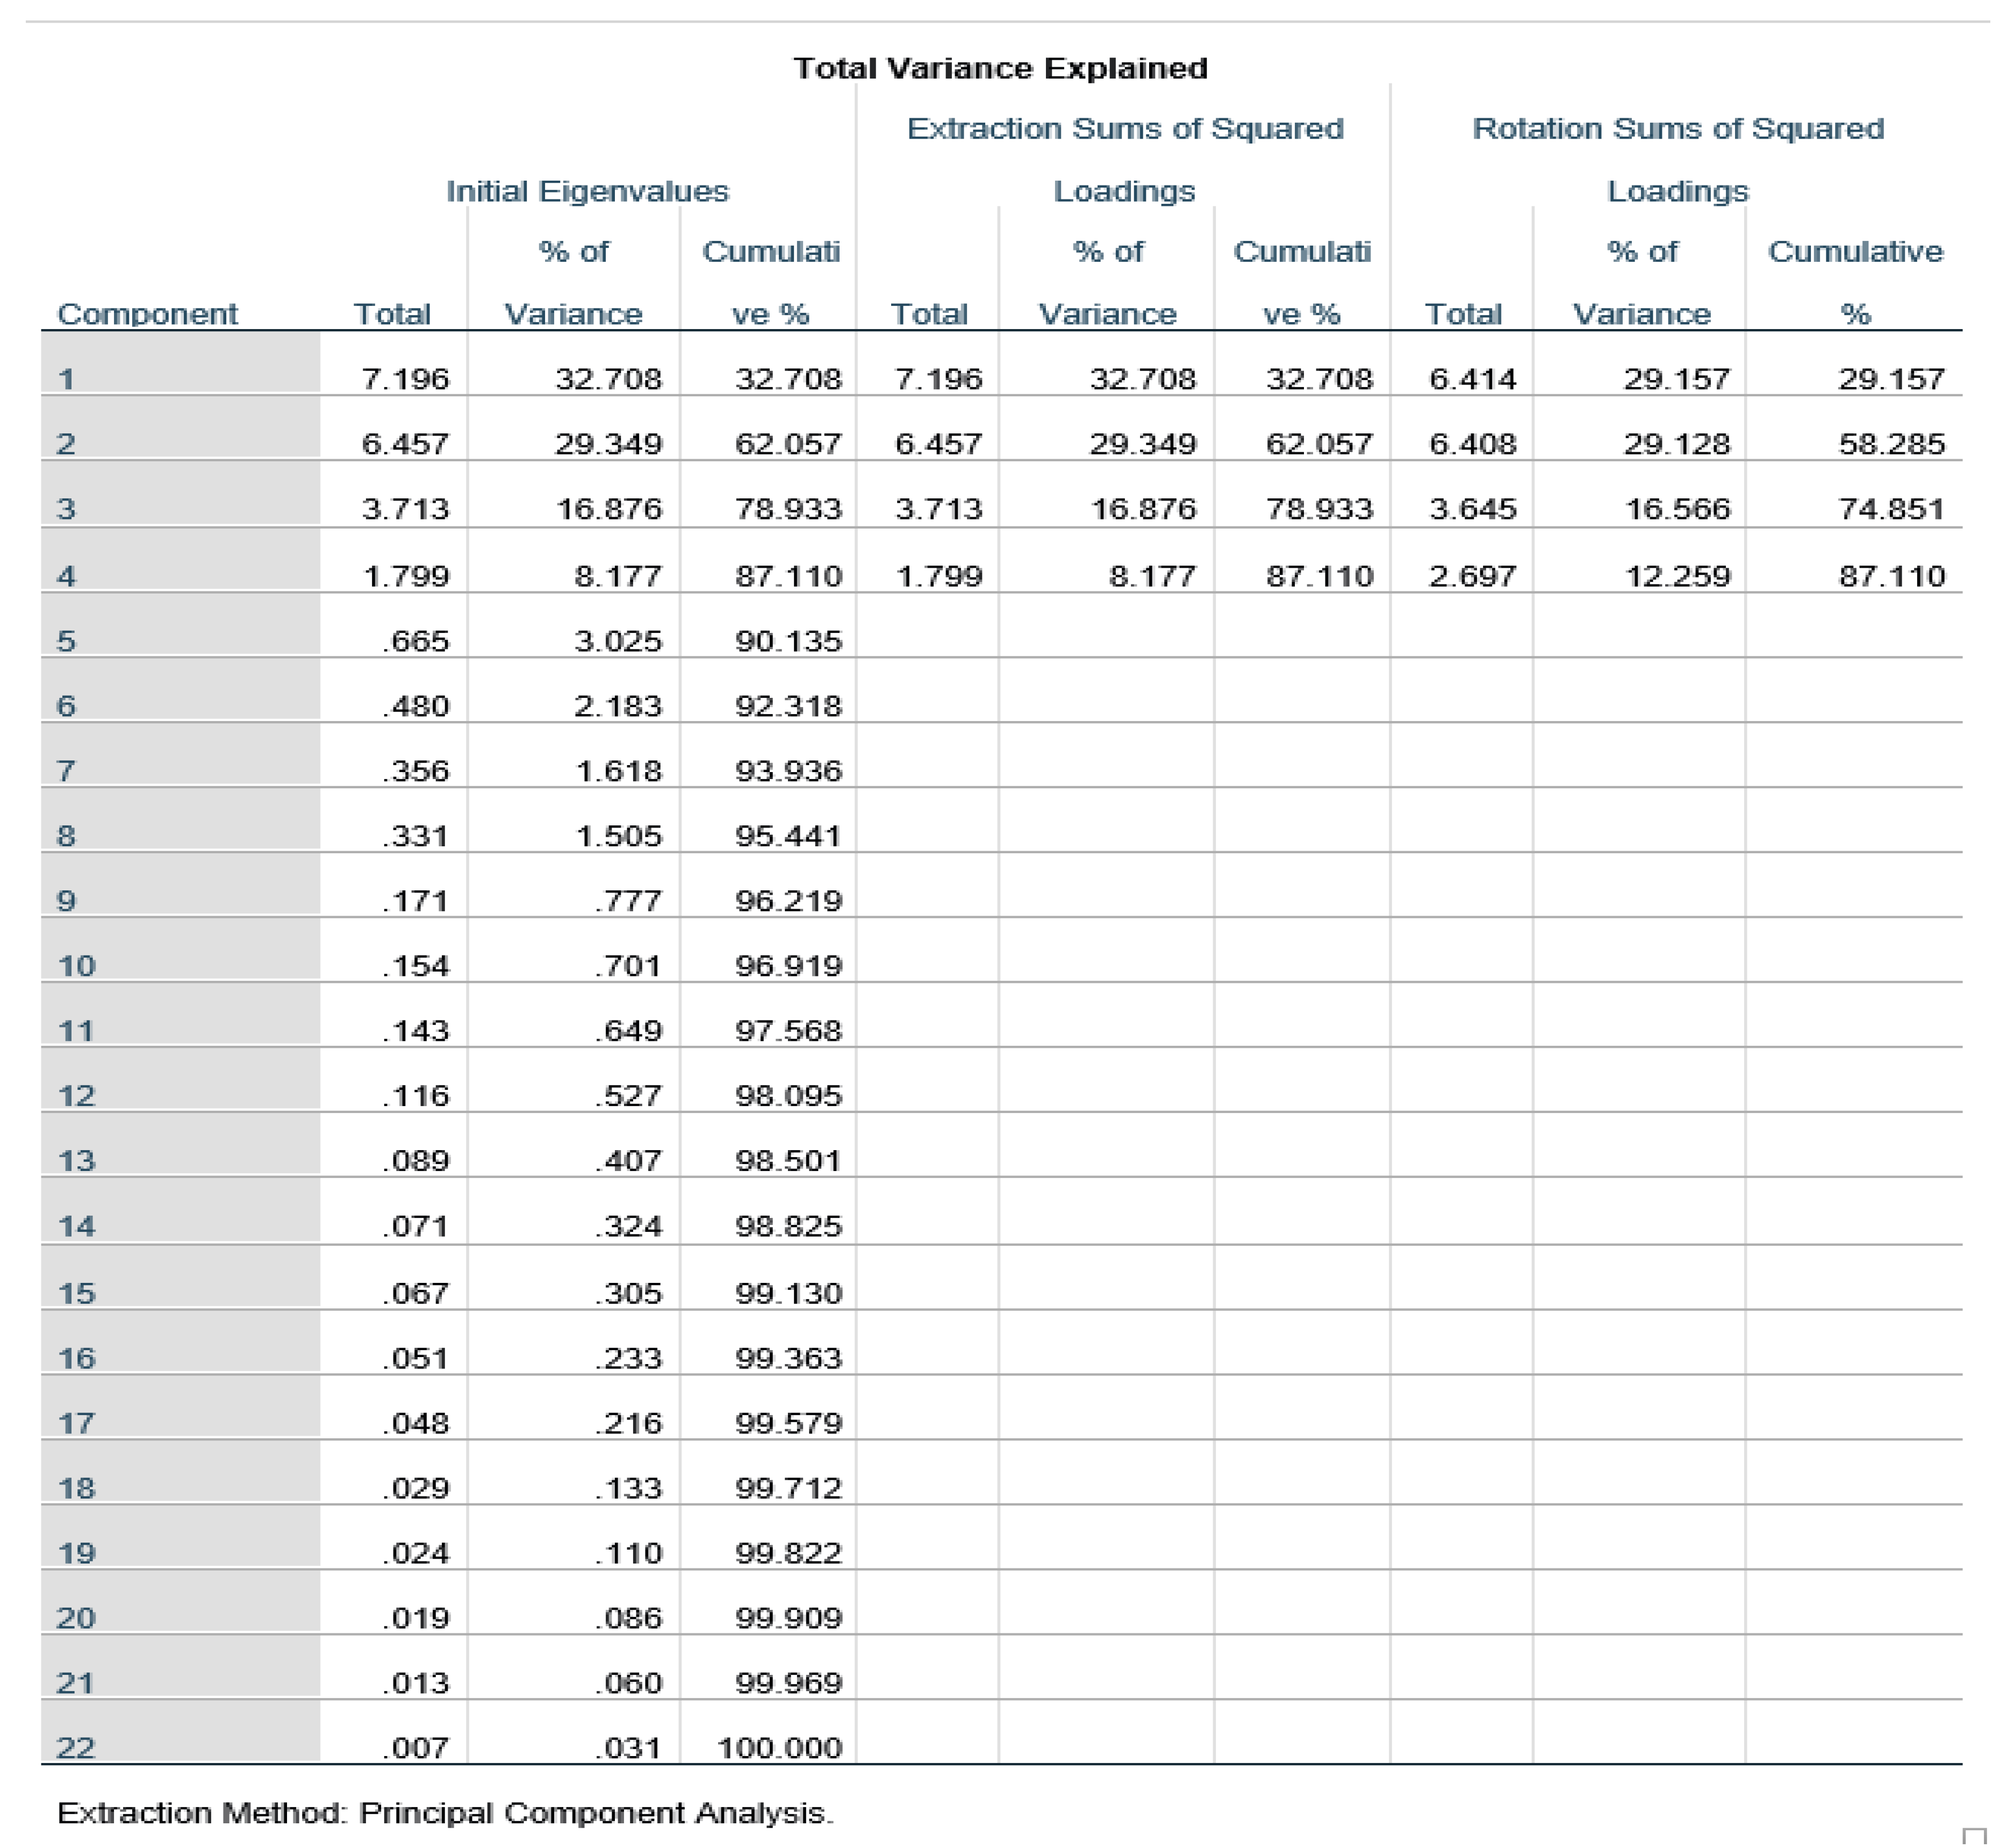Click the component 4 row label
This screenshot has width=2000, height=1848.
[x=66, y=576]
